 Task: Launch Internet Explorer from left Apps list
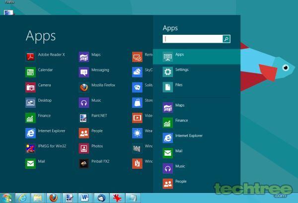(30, 133)
